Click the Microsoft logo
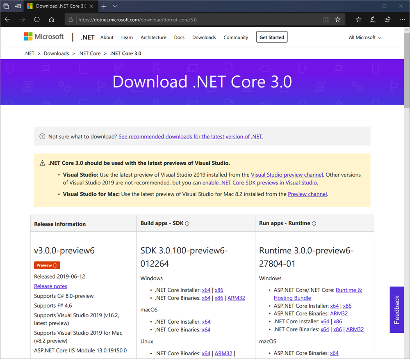This screenshot has height=359, width=410. (44, 37)
